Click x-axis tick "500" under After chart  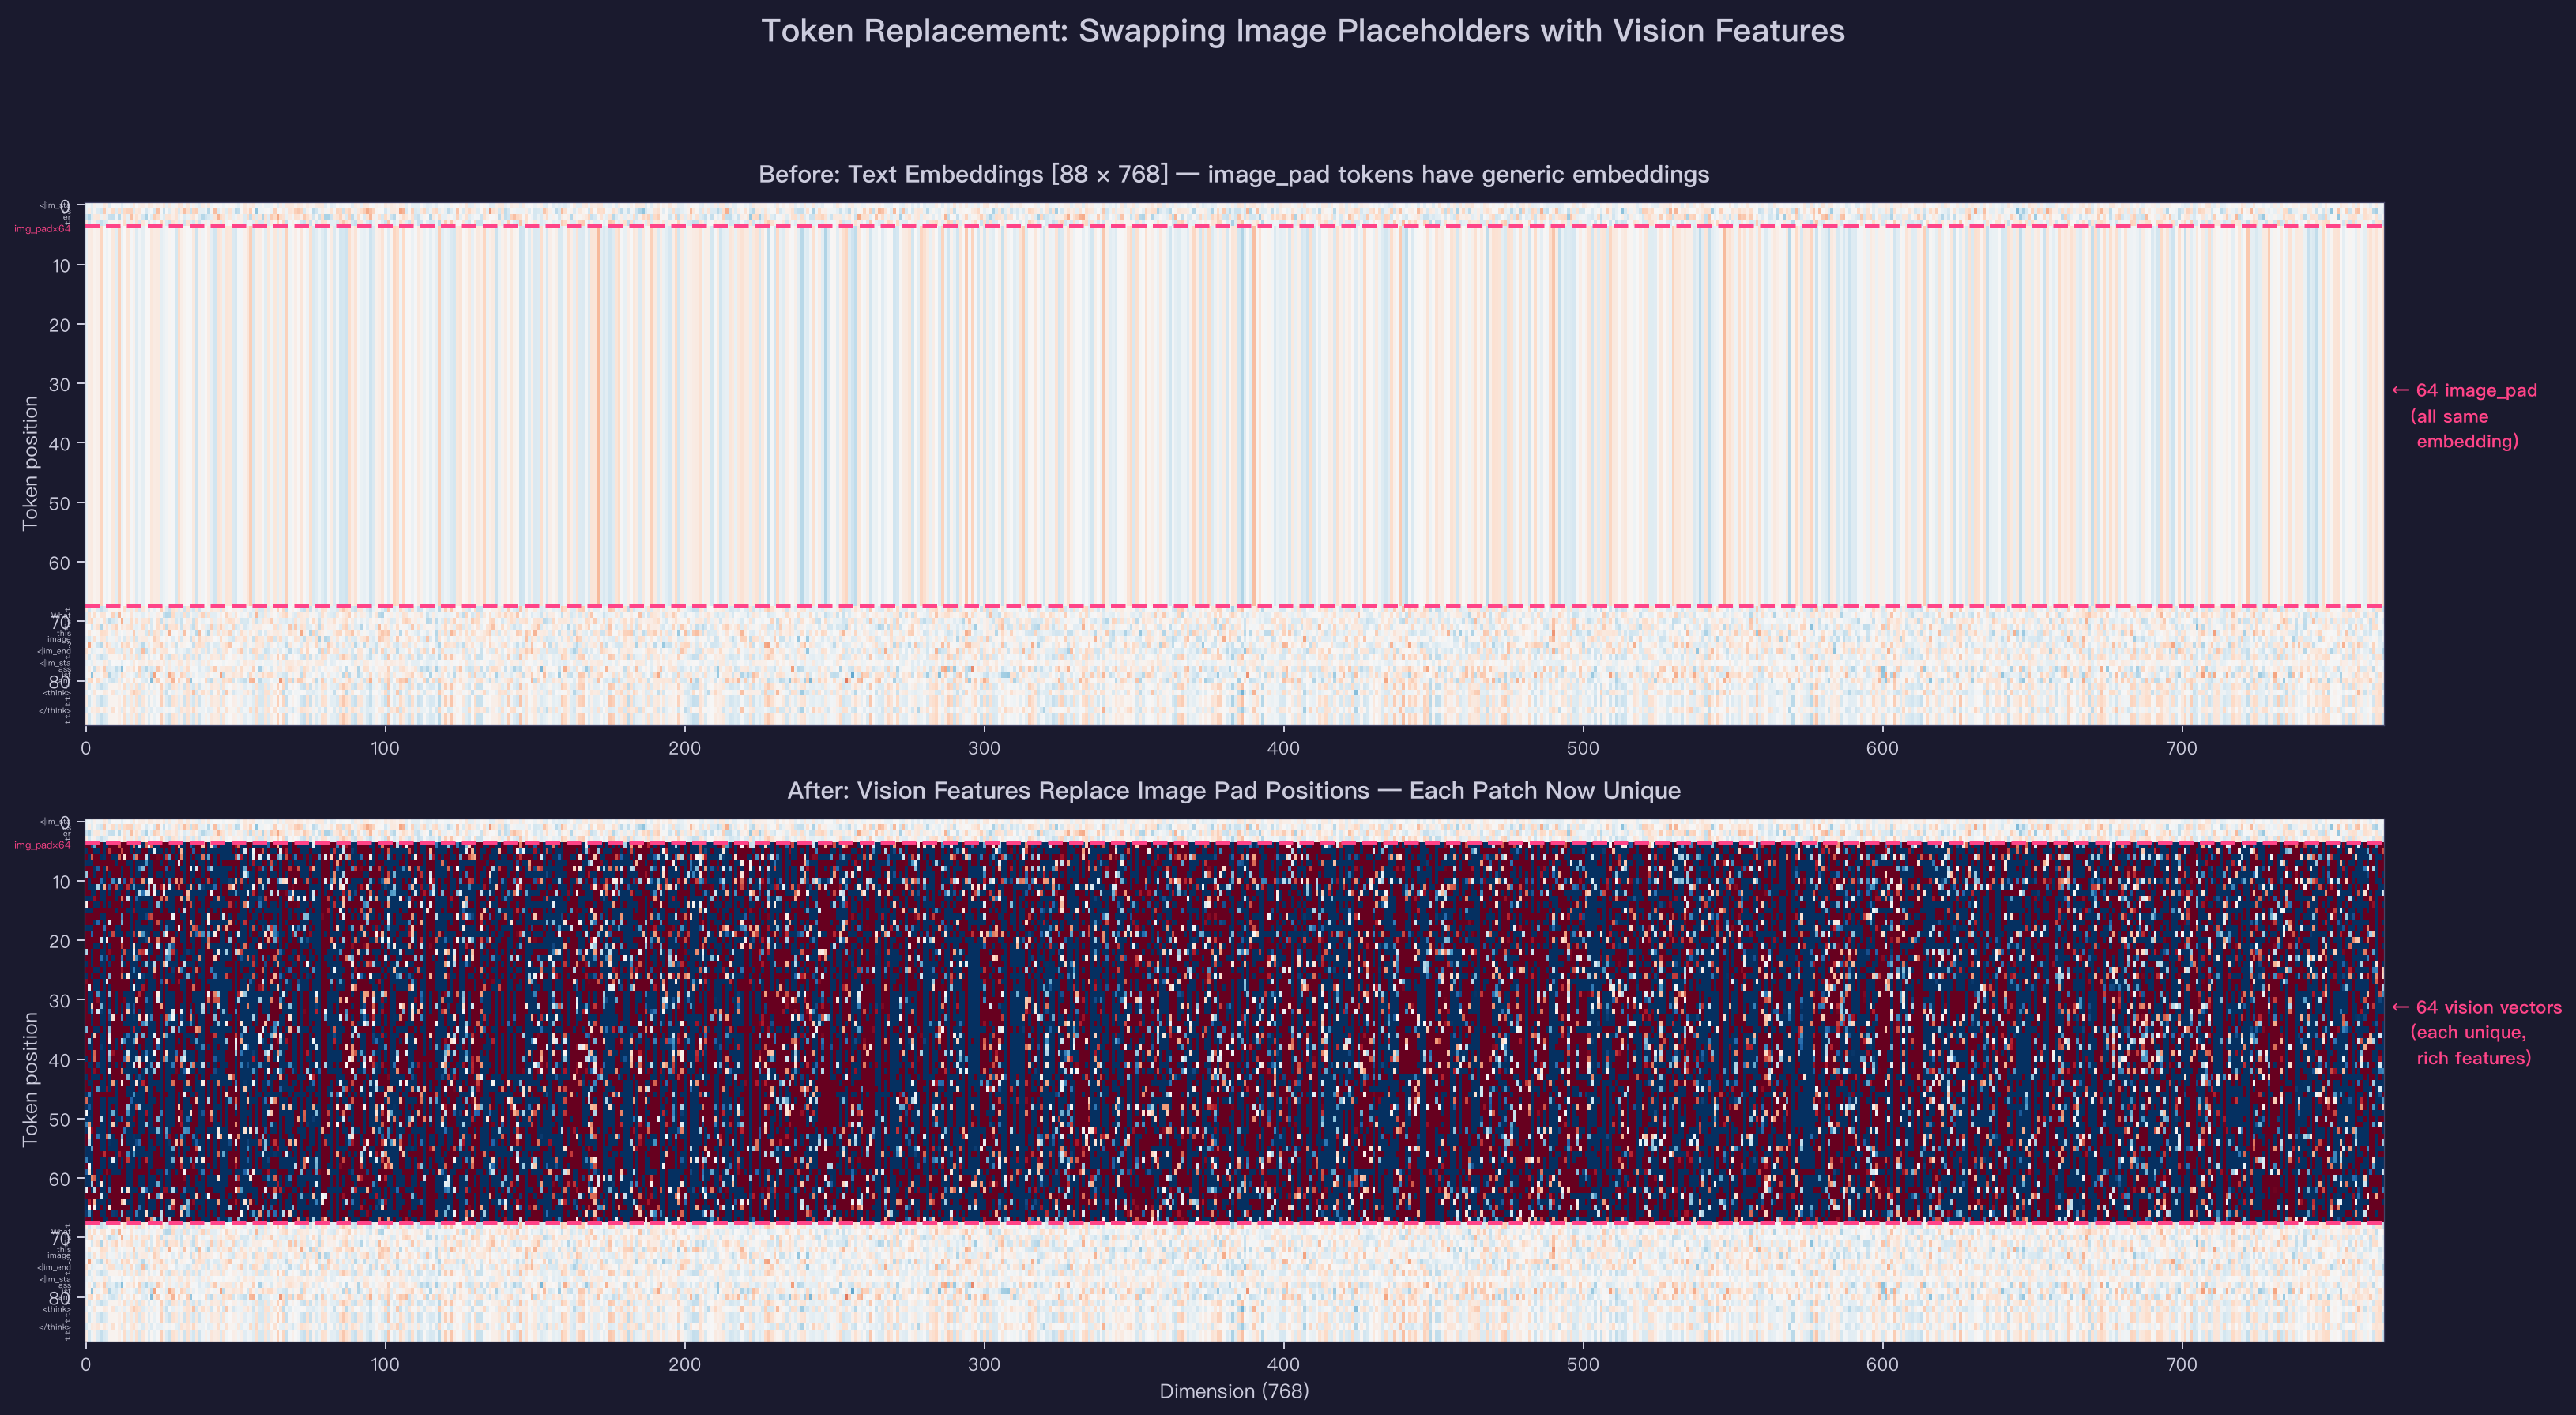coord(1582,1364)
